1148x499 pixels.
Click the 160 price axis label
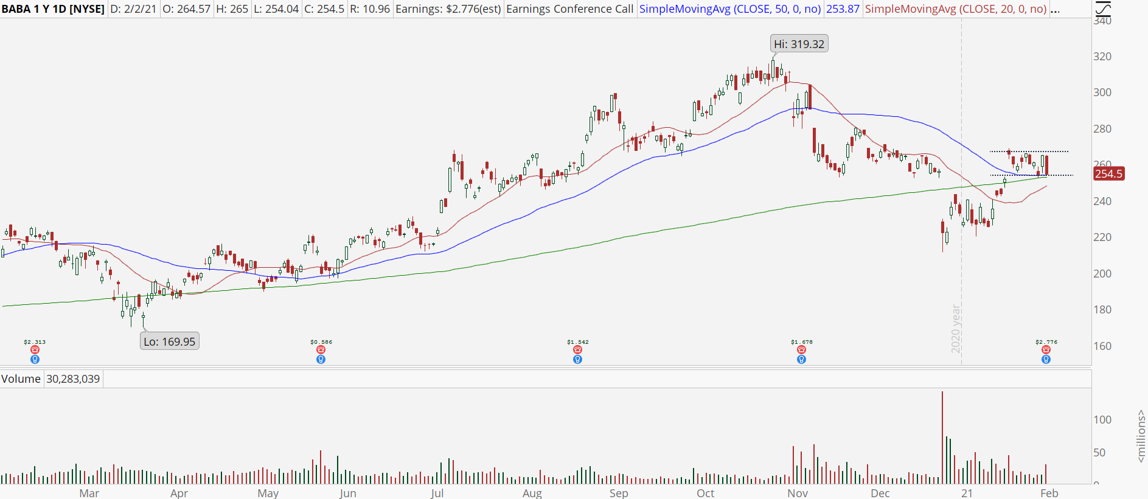click(1102, 346)
